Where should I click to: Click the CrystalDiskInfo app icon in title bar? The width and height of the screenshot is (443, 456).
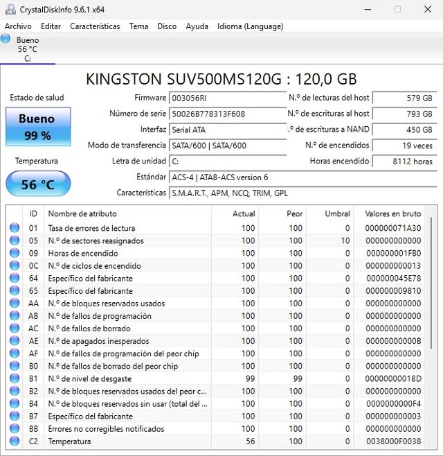tap(10, 9)
